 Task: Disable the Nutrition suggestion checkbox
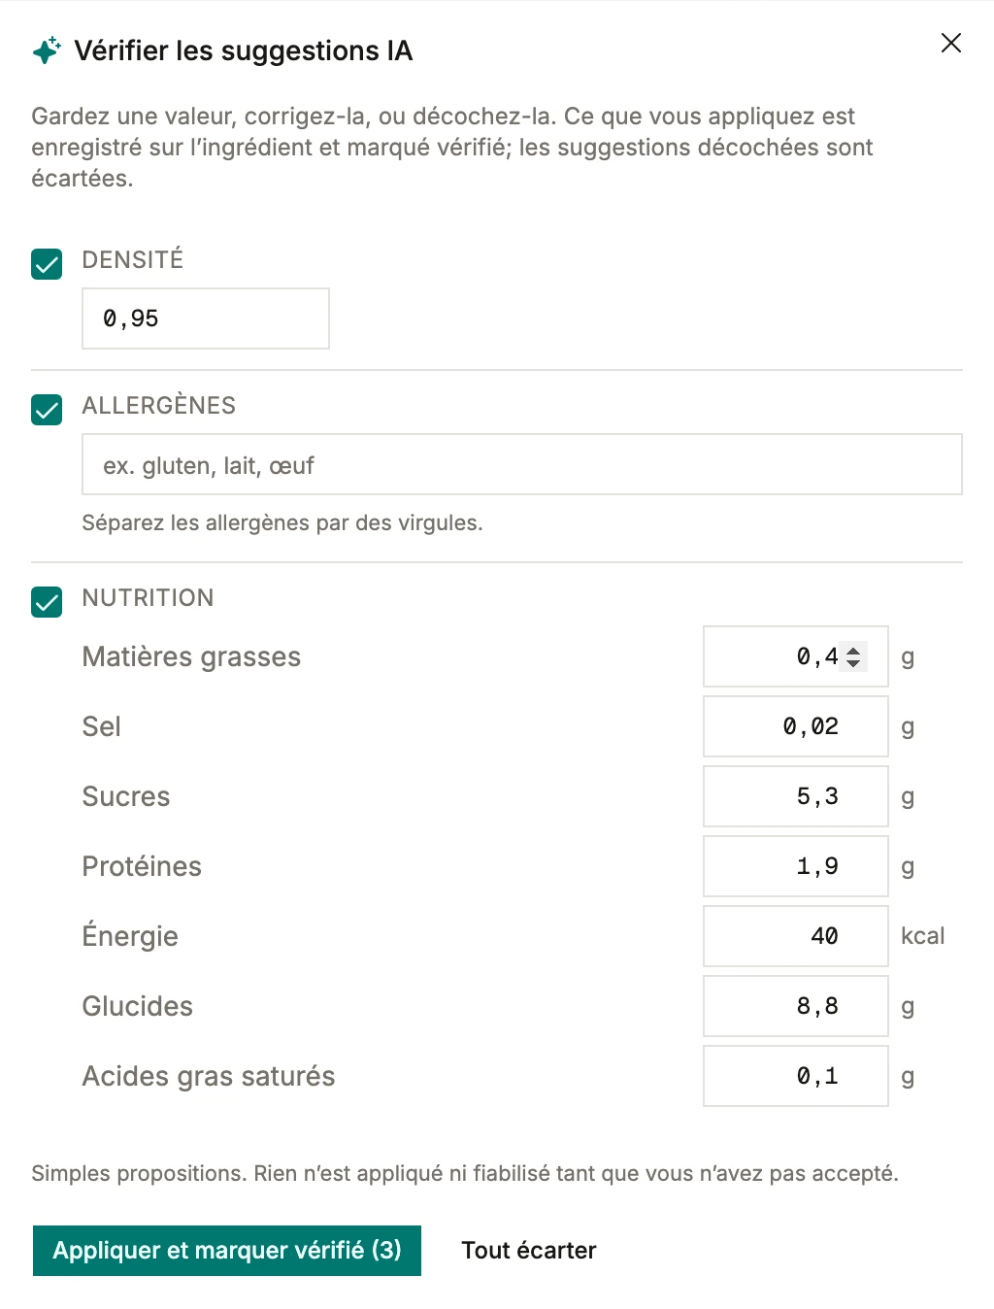click(47, 602)
